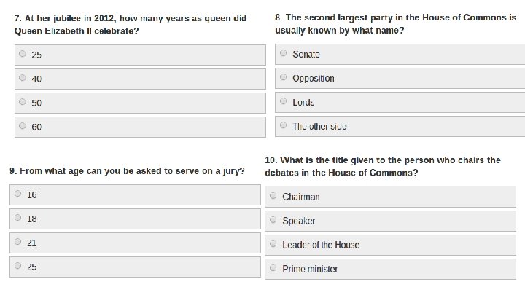
Task: Pick 21 as the jury service age
Action: click(18, 242)
